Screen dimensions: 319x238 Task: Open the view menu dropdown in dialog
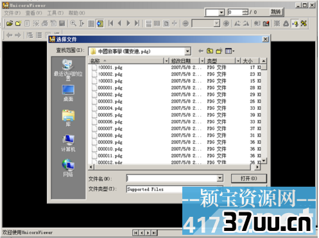230,51
